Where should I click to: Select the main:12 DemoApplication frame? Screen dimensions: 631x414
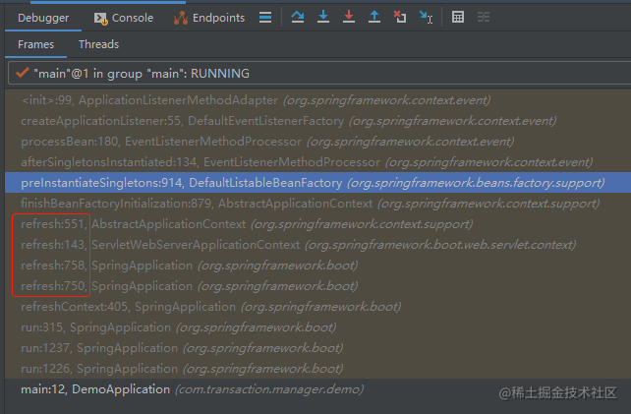pos(317,389)
